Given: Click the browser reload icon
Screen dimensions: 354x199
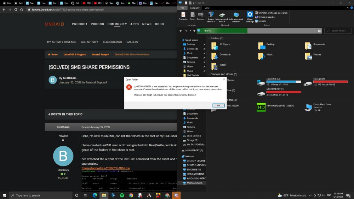Looking at the screenshot, I should pyautogui.click(x=16, y=10).
